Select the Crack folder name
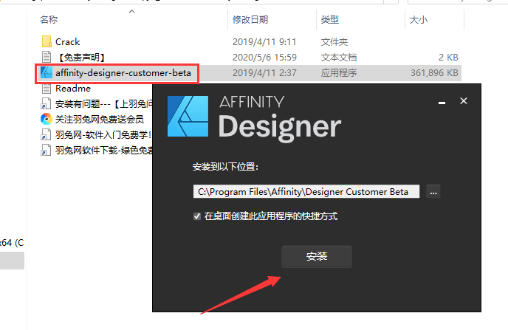 coord(67,42)
